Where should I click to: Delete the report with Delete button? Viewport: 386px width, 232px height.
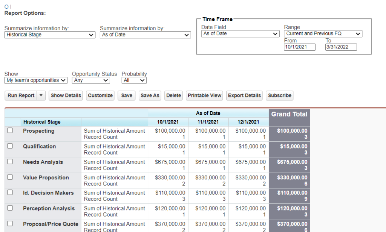click(173, 96)
